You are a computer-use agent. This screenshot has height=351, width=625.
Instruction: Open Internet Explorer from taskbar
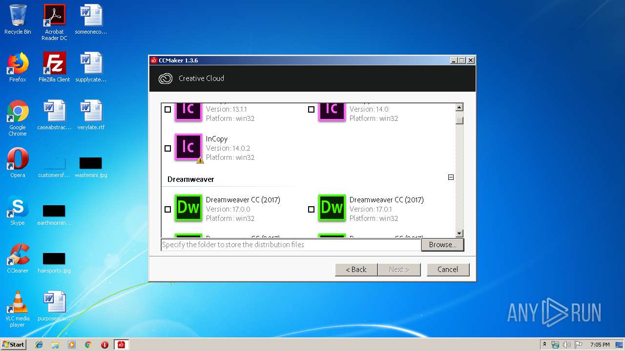(39, 345)
